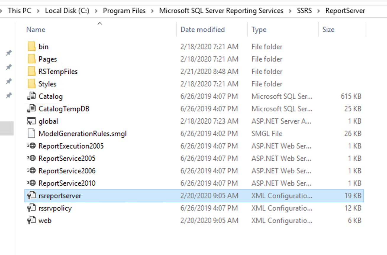387x255 pixels.
Task: Select the Pages folder name
Action: (x=48, y=59)
